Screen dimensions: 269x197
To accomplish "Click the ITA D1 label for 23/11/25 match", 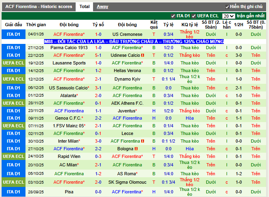I will 14,111.
